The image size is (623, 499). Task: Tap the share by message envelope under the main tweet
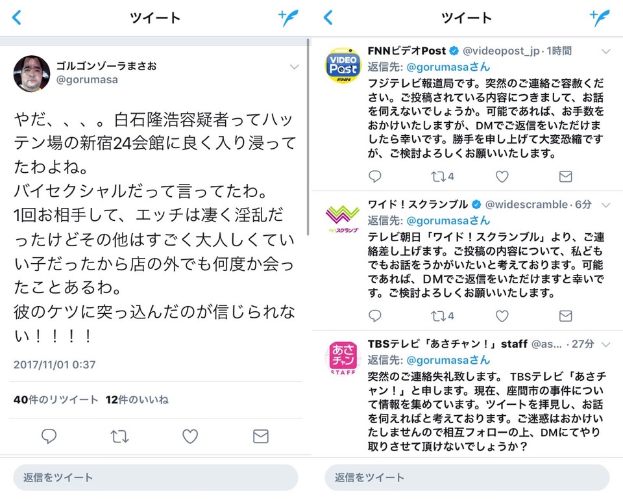point(261,437)
